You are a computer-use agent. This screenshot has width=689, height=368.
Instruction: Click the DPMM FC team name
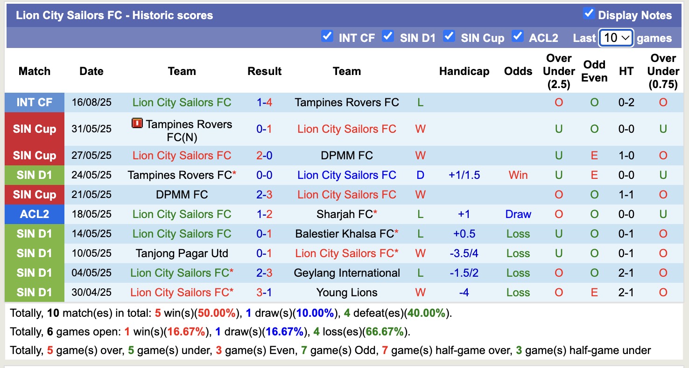347,155
